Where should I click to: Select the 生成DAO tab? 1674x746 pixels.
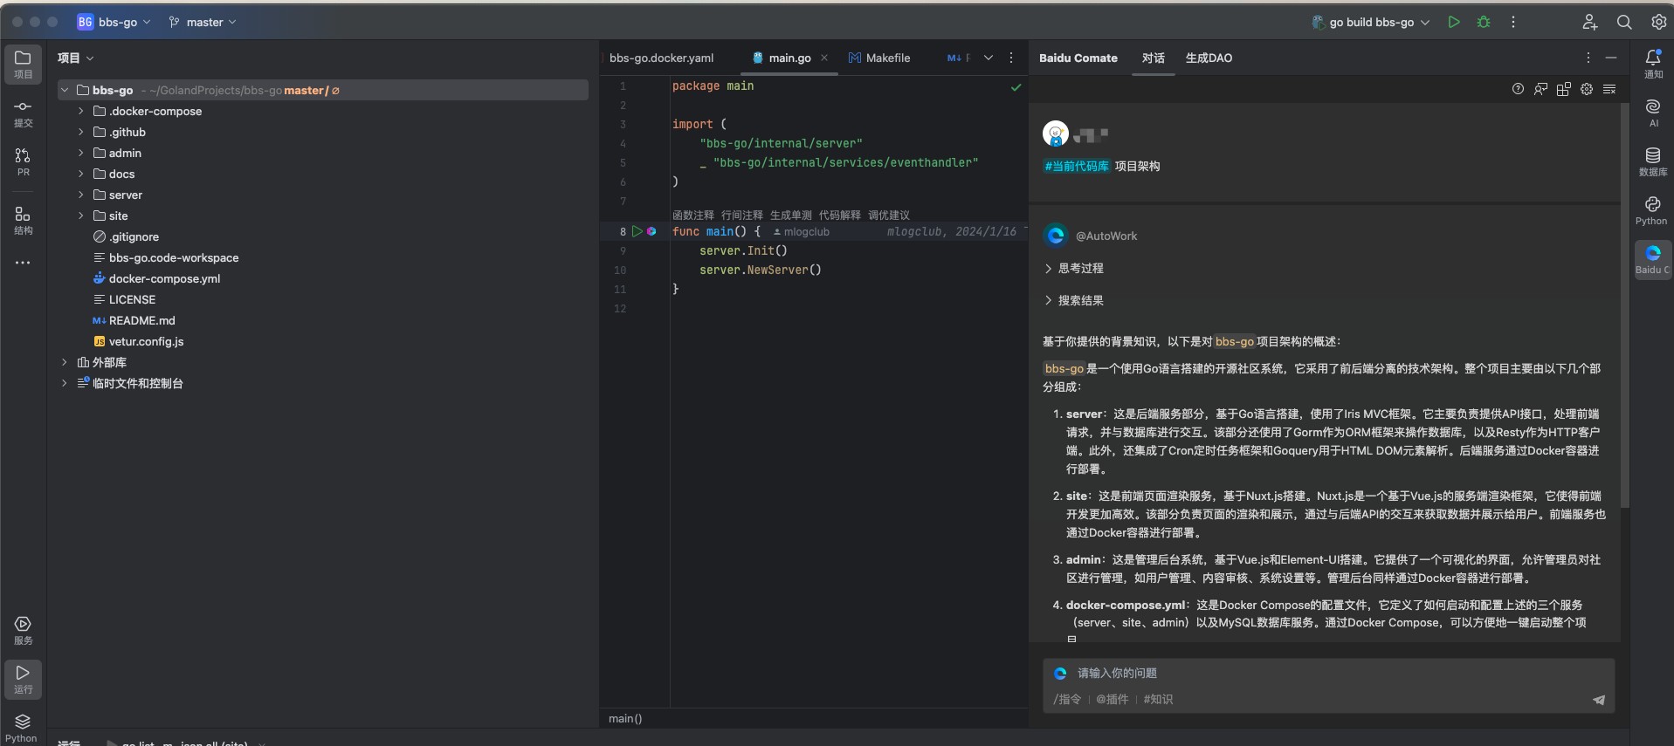pyautogui.click(x=1209, y=58)
